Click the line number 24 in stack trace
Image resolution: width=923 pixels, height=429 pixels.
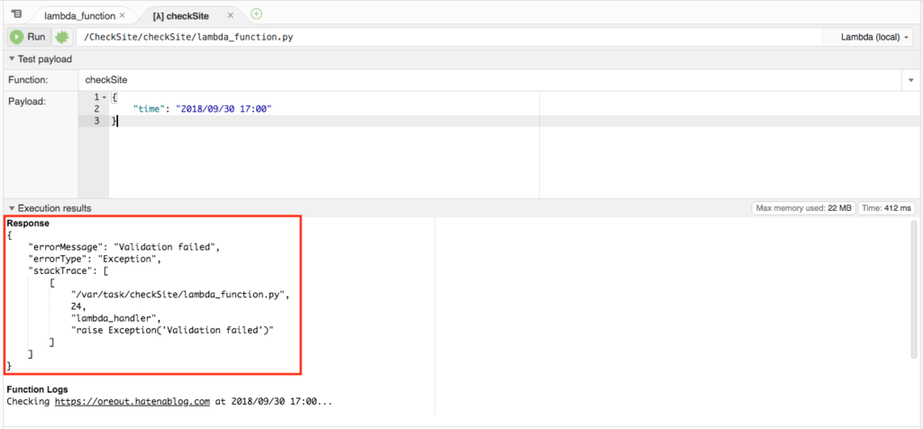click(78, 306)
